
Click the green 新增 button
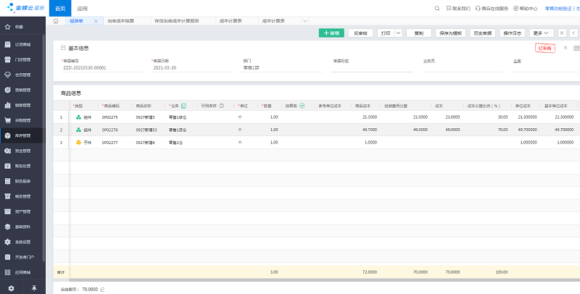pyautogui.click(x=331, y=33)
